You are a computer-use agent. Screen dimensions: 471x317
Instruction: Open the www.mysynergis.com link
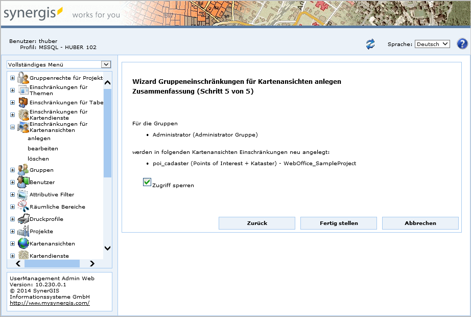click(50, 303)
